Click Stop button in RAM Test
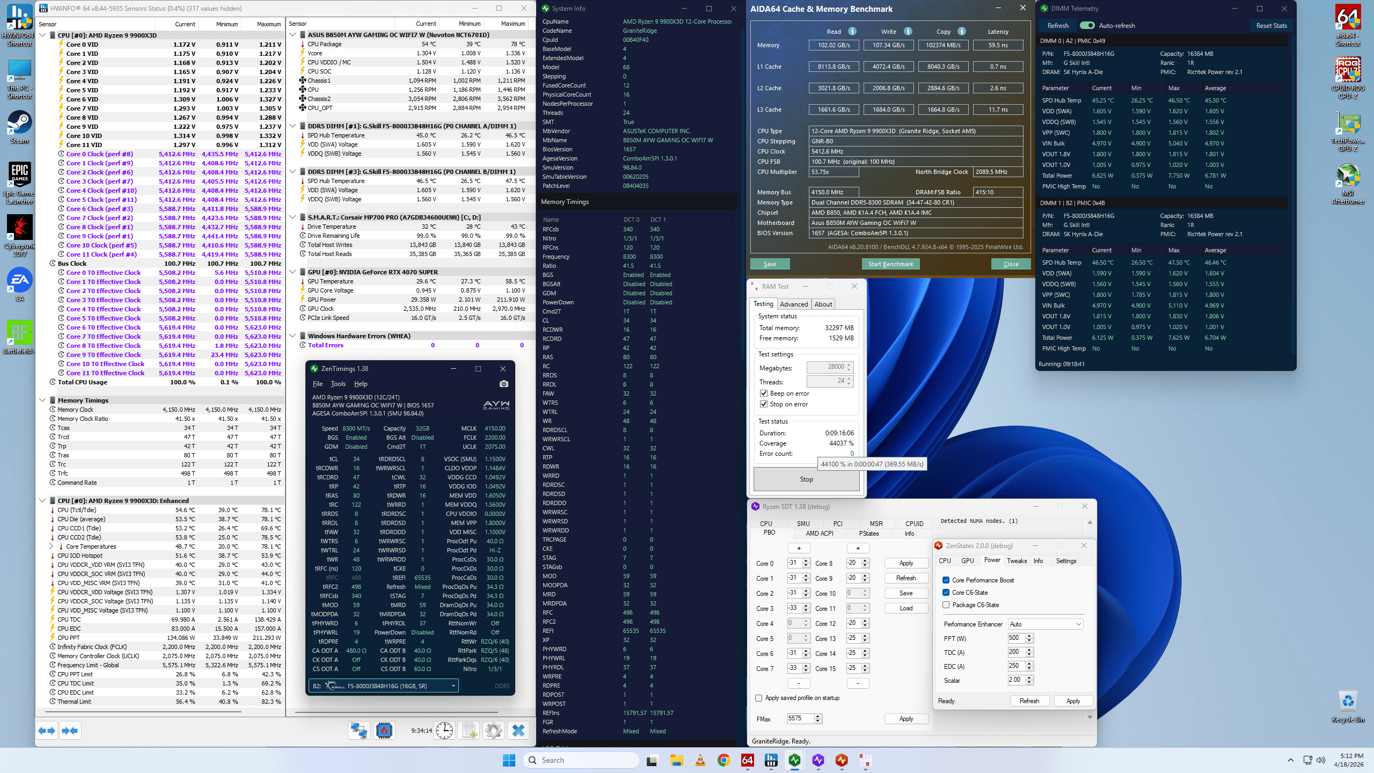 806,479
